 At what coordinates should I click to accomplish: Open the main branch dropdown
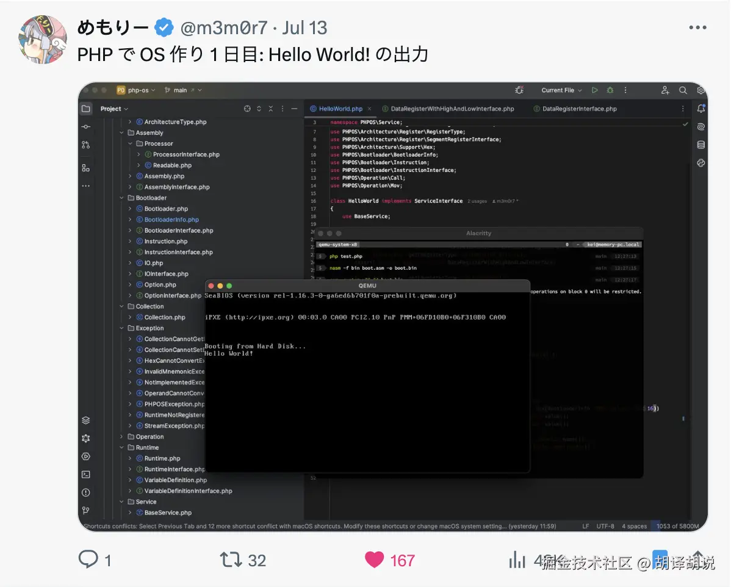183,90
